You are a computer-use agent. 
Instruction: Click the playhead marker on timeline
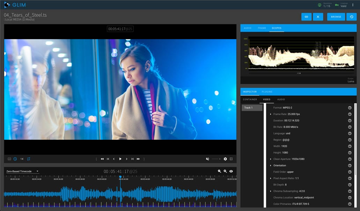click(x=120, y=177)
